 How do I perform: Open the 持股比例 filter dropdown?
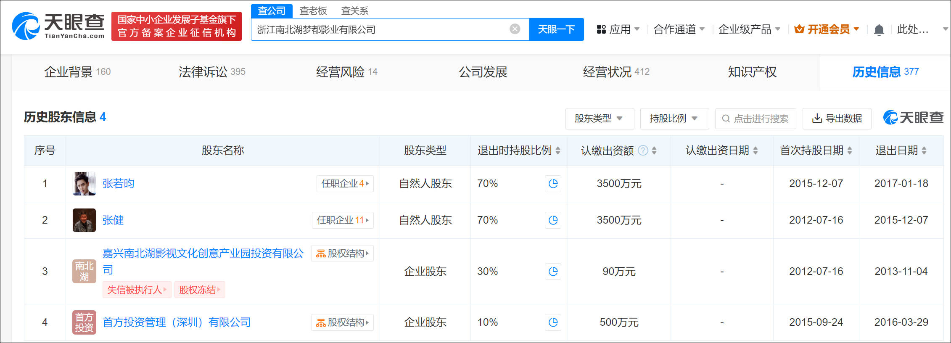tap(674, 119)
